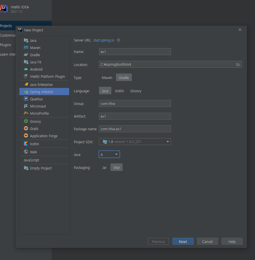Set Packaging to Jar

point(104,168)
